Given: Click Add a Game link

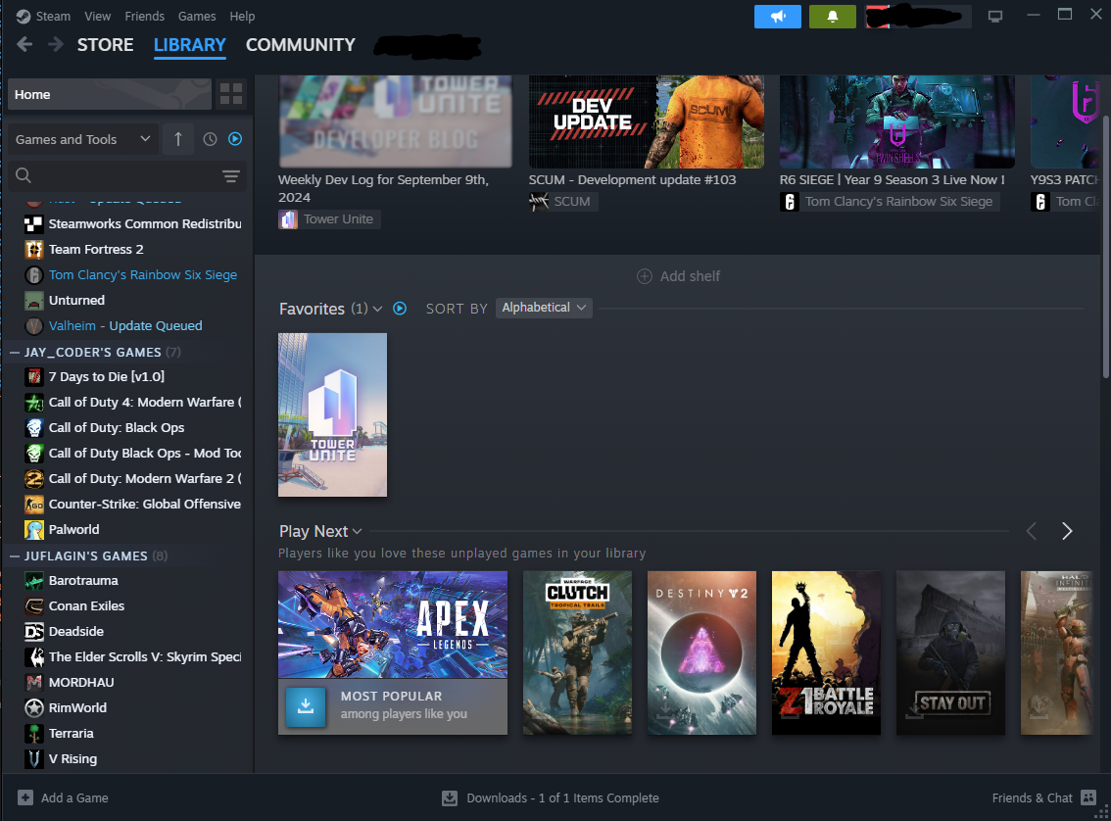Looking at the screenshot, I should pyautogui.click(x=74, y=797).
